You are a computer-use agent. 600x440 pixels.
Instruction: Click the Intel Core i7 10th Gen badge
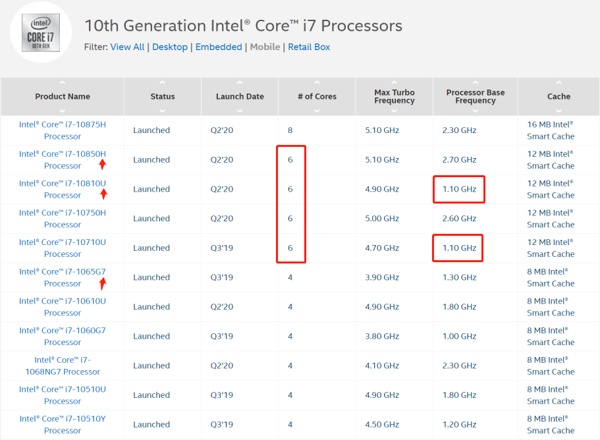click(x=41, y=32)
